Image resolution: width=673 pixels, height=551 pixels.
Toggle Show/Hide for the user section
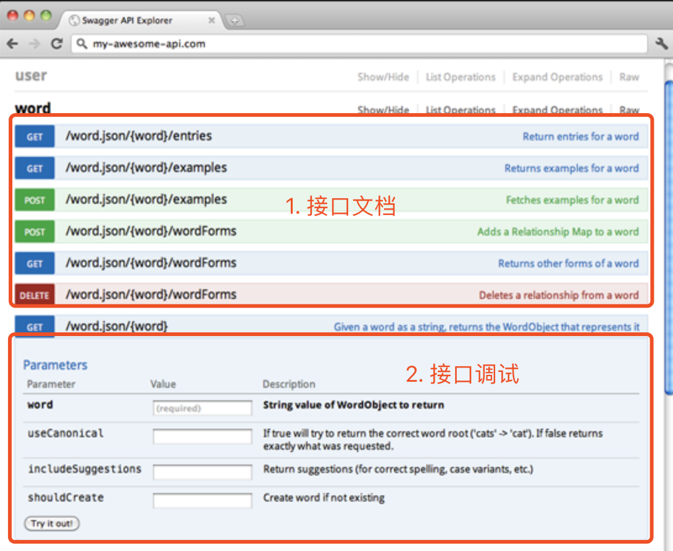click(x=383, y=77)
